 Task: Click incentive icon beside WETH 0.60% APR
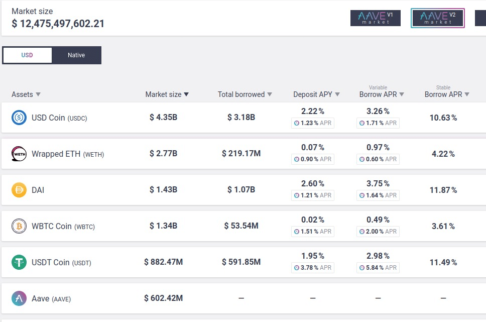click(x=361, y=159)
